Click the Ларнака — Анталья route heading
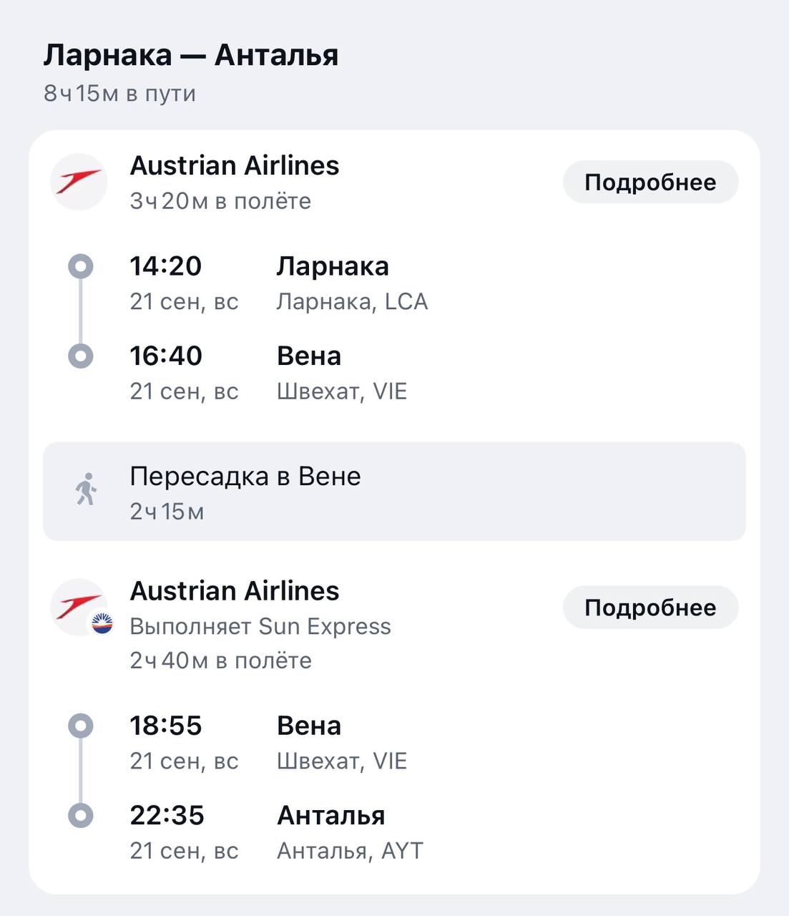Viewport: 789px width, 916px height. point(191,55)
